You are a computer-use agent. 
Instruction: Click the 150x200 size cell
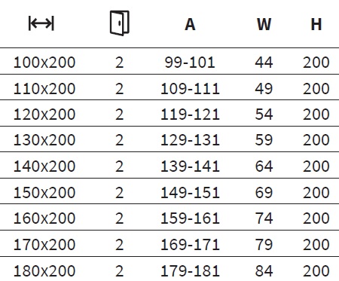tap(44, 193)
